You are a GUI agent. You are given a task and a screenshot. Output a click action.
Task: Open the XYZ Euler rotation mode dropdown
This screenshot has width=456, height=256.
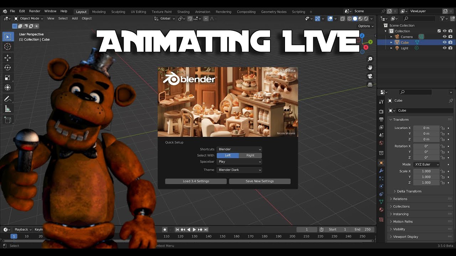pyautogui.click(x=427, y=165)
